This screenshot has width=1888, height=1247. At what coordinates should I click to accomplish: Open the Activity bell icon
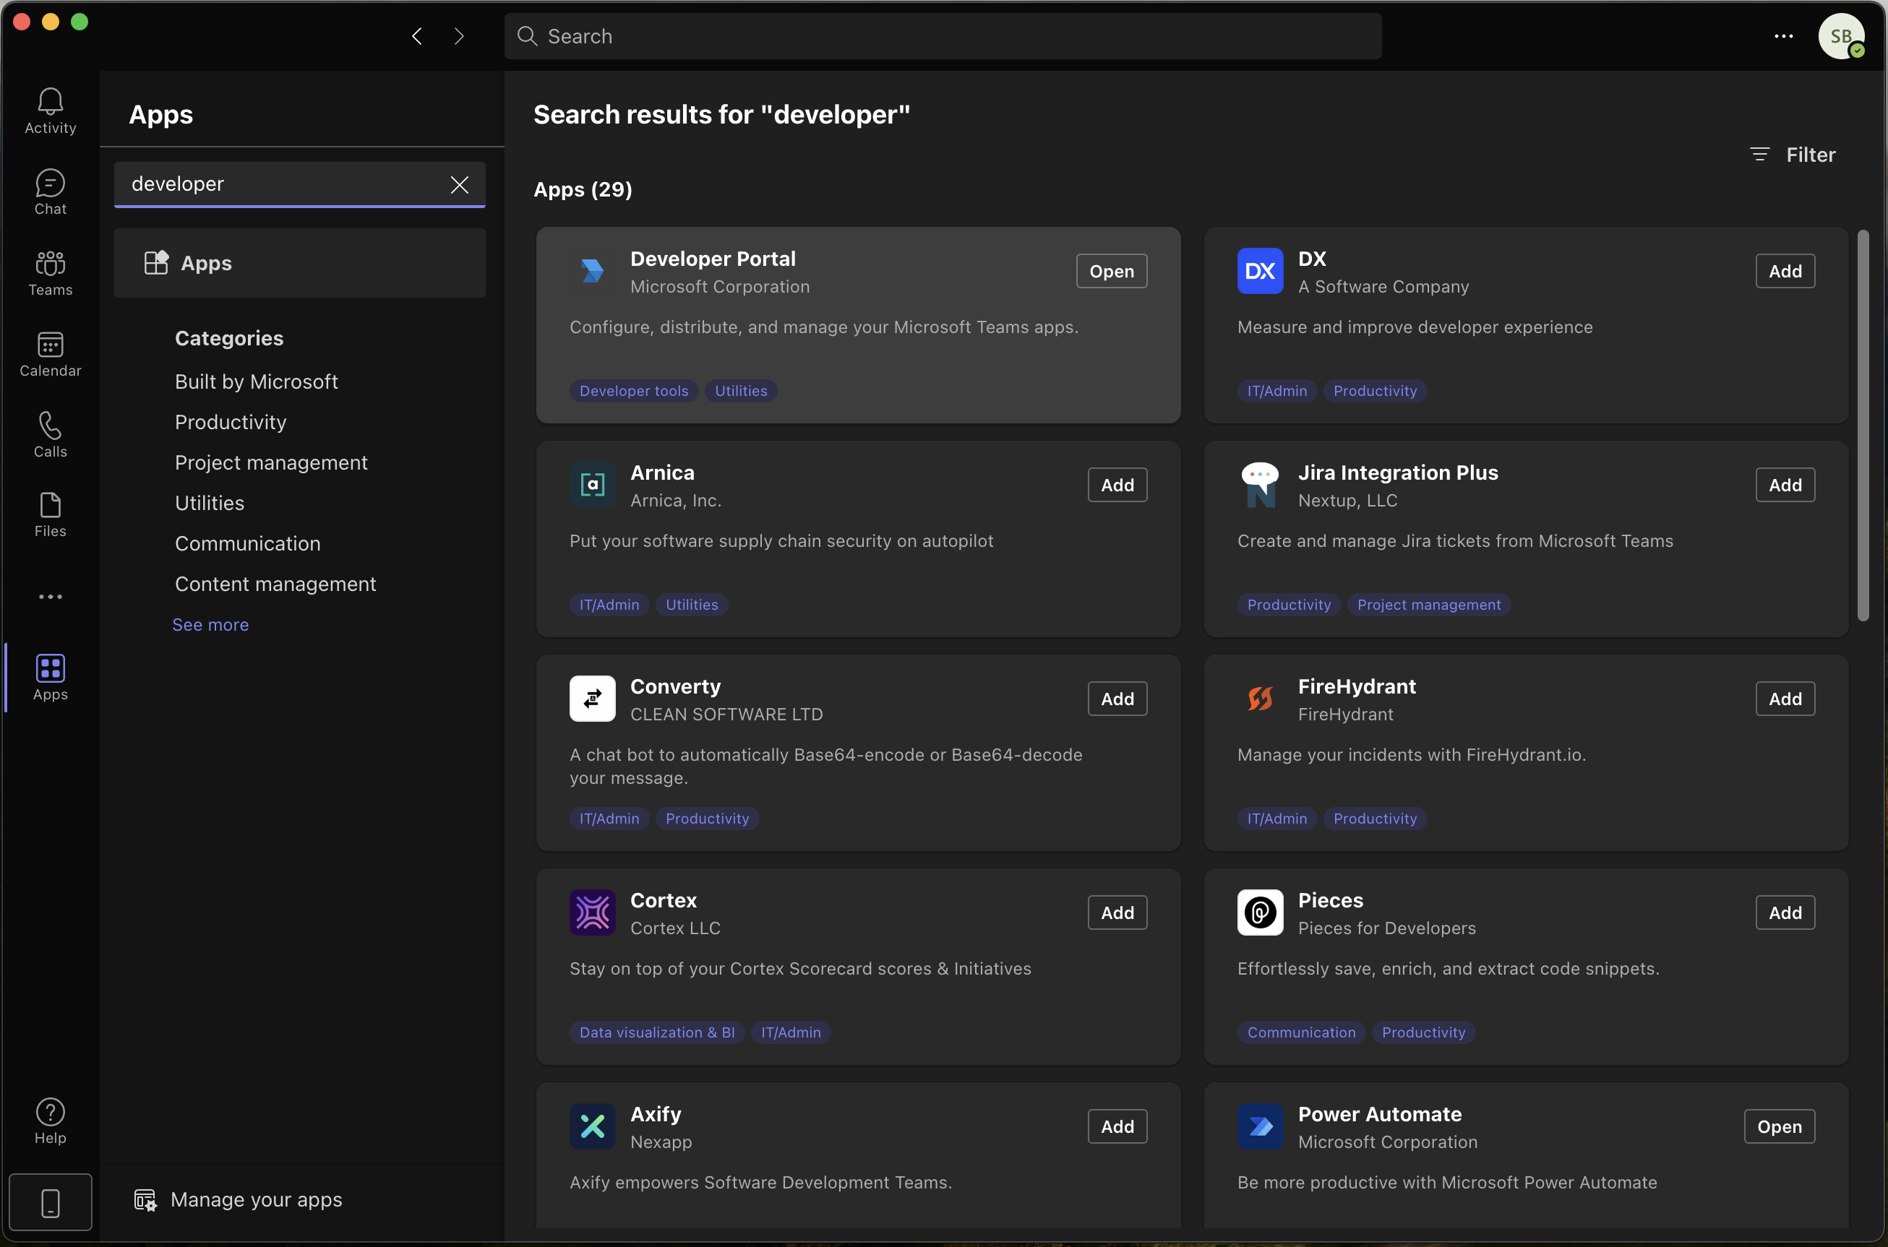[x=50, y=111]
